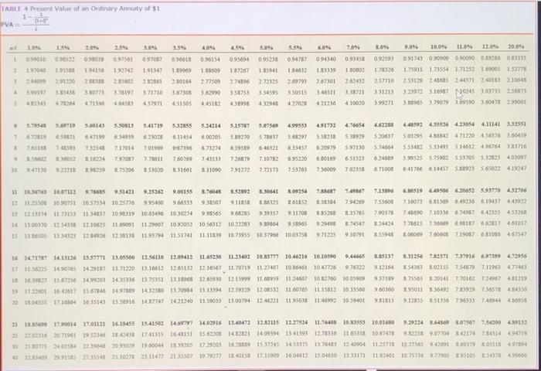Click cell value 11.69091

tap(123, 225)
